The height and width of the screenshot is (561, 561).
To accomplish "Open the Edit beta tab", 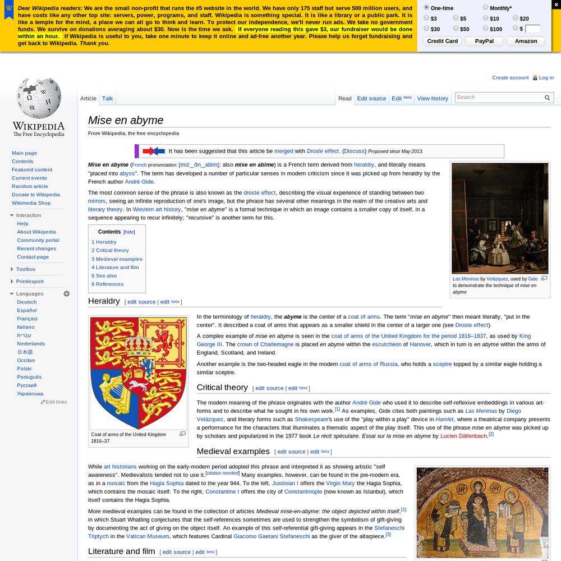I will pos(402,98).
